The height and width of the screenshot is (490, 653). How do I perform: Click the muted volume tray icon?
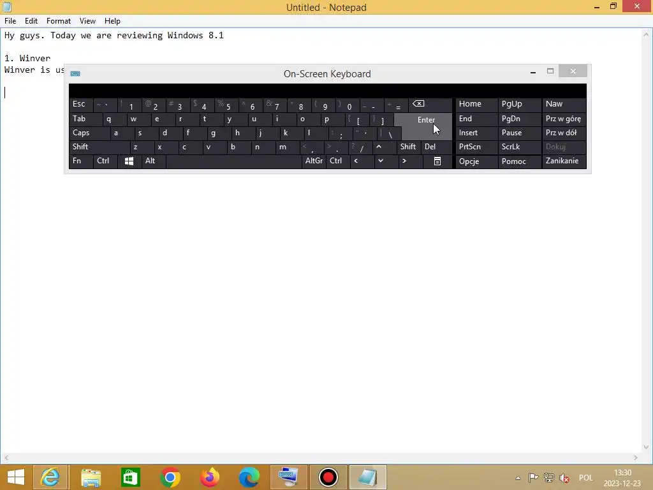coord(564,478)
